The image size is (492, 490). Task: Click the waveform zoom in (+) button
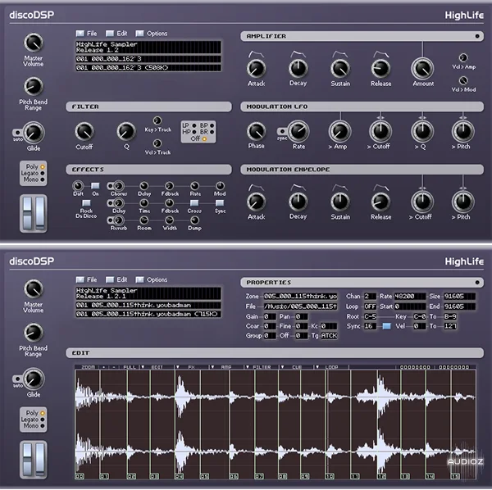point(103,367)
